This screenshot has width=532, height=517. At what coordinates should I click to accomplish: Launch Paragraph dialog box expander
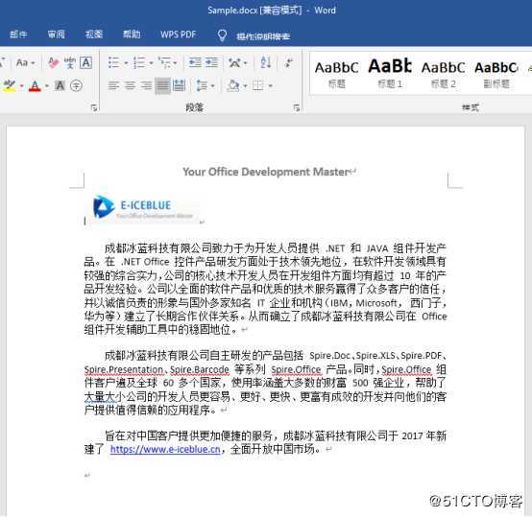297,108
